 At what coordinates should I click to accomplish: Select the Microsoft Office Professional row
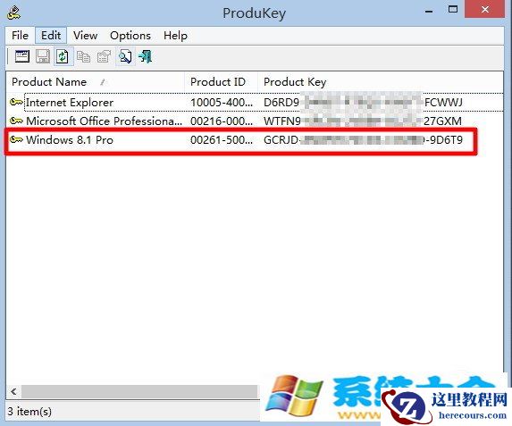click(255, 121)
